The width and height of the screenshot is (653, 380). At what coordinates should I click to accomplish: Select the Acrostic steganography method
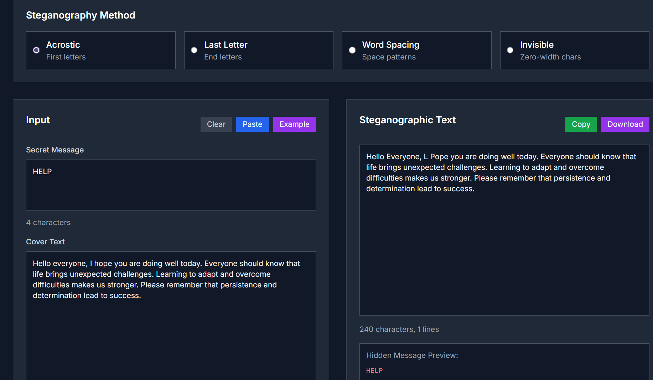36,50
